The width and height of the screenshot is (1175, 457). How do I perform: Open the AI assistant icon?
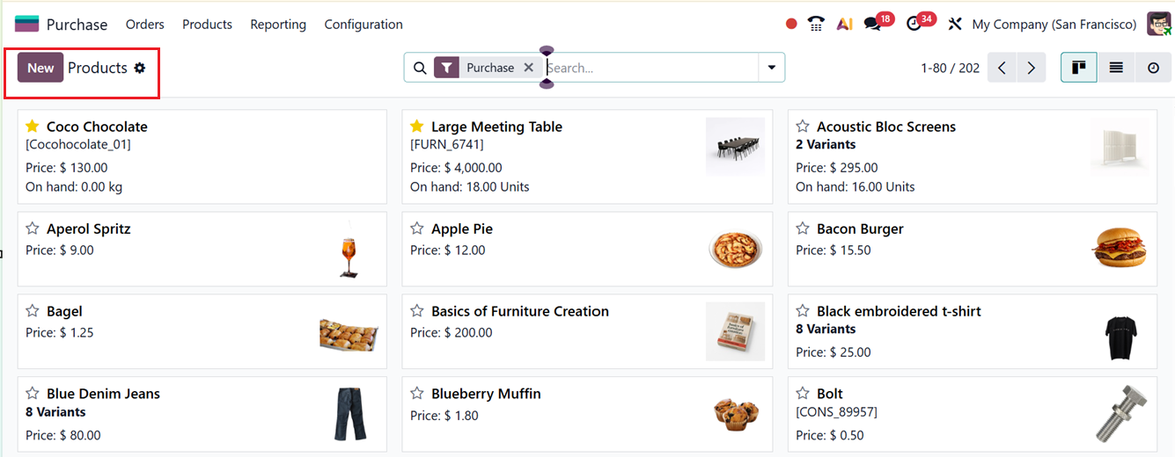[x=844, y=25]
